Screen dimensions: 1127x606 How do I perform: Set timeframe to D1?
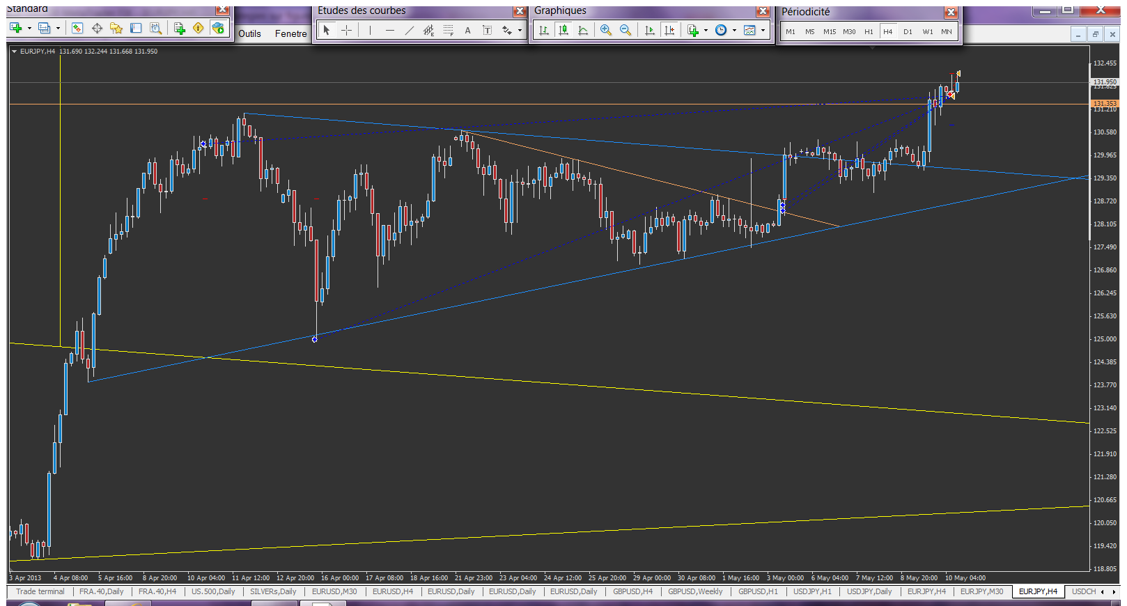pos(908,31)
